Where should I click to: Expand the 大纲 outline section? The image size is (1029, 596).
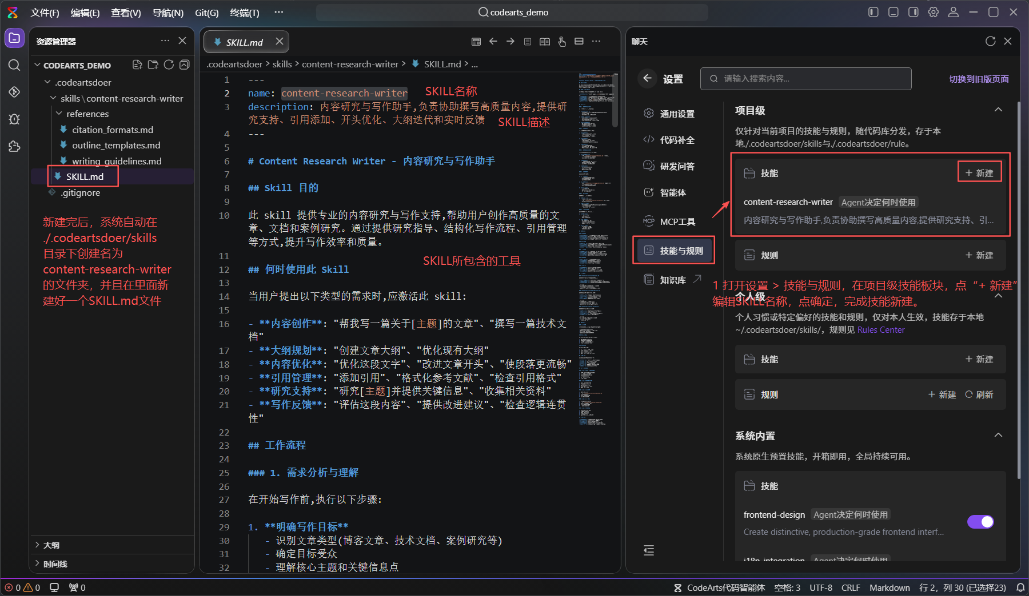pos(111,545)
